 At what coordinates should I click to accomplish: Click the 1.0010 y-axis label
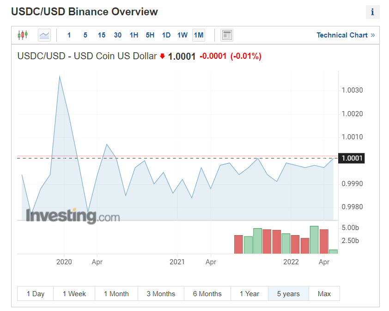point(352,137)
